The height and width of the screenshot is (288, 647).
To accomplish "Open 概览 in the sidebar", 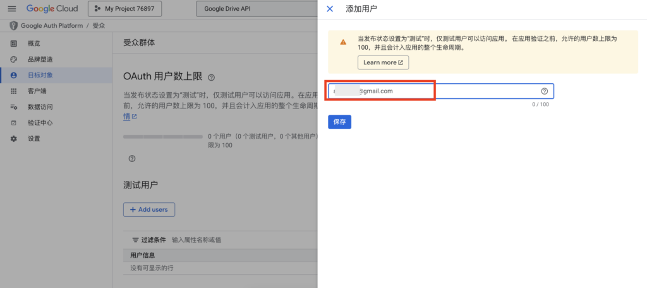I will tap(33, 43).
